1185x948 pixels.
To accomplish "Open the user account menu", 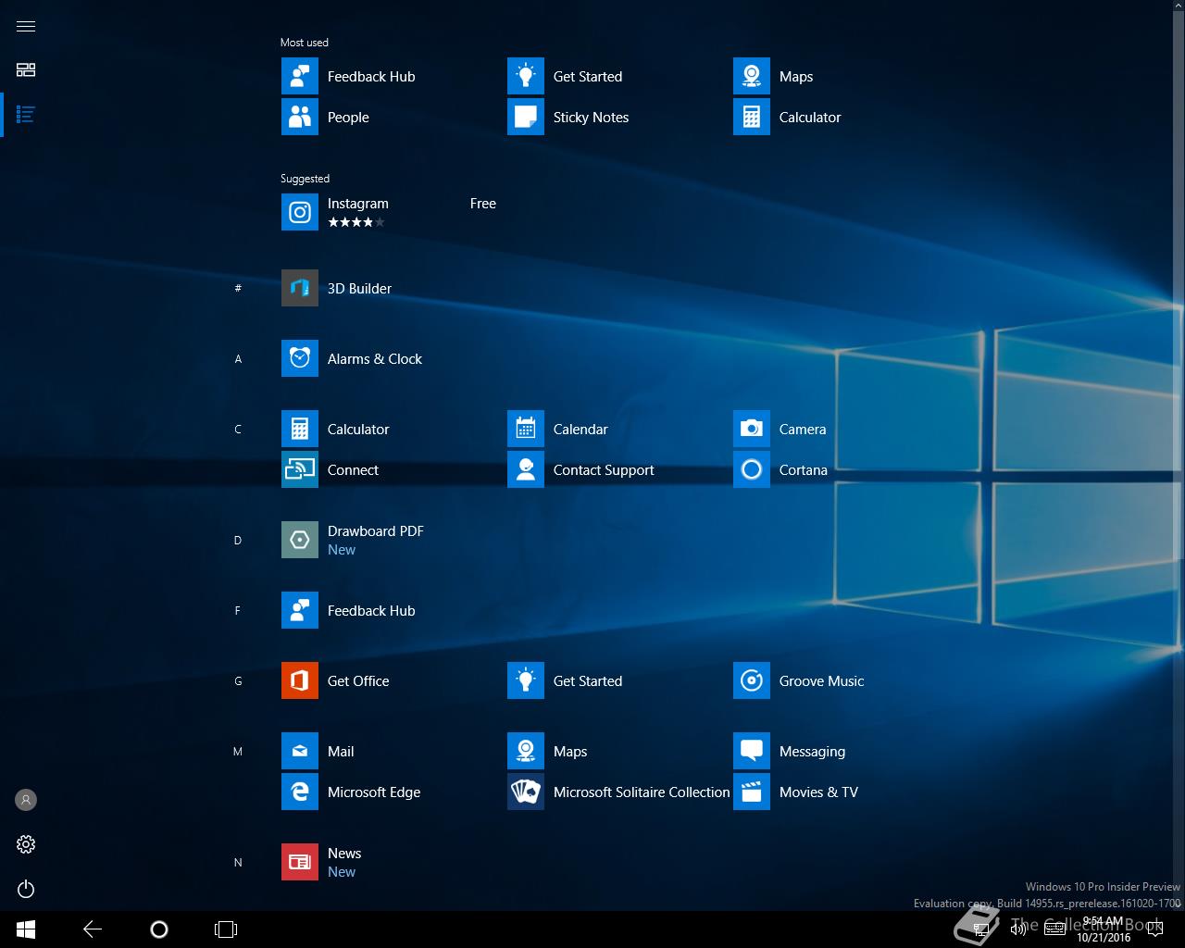I will [26, 800].
